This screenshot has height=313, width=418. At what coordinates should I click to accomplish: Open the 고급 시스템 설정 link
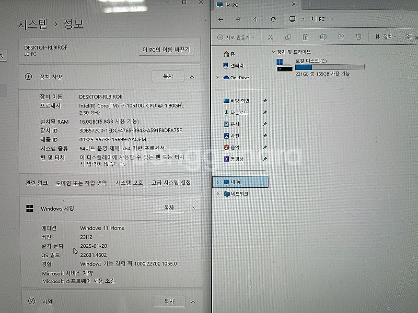pyautogui.click(x=171, y=183)
